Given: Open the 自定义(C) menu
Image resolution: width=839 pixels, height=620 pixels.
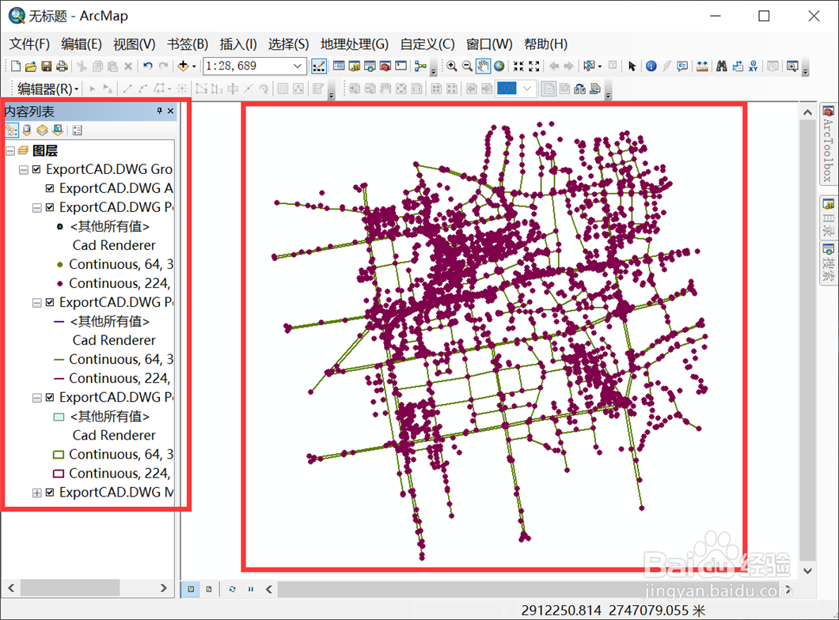Looking at the screenshot, I should 427,44.
